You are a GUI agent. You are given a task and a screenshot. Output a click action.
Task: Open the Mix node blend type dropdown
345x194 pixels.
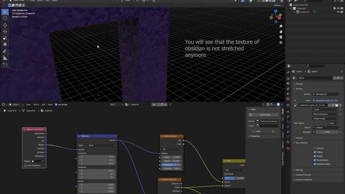[234, 170]
